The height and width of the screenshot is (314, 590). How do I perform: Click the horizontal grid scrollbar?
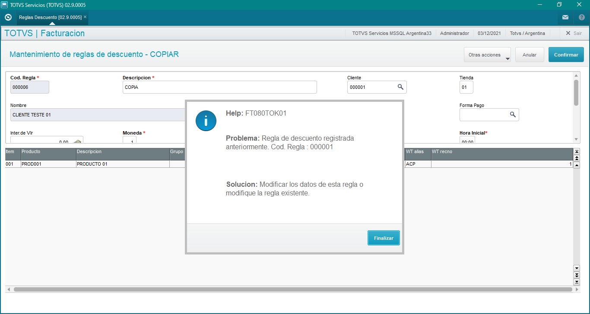click(293, 289)
